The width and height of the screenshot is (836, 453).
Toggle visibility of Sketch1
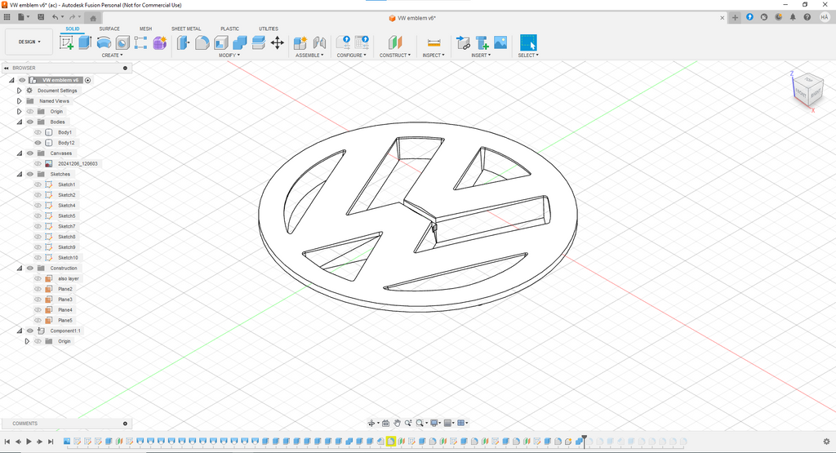point(38,184)
